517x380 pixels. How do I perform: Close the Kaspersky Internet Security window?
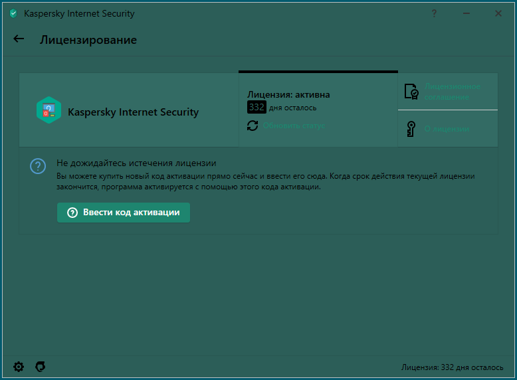point(498,13)
